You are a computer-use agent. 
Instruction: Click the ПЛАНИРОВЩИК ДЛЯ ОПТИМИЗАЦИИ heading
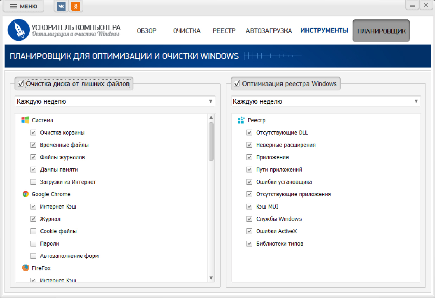point(124,56)
